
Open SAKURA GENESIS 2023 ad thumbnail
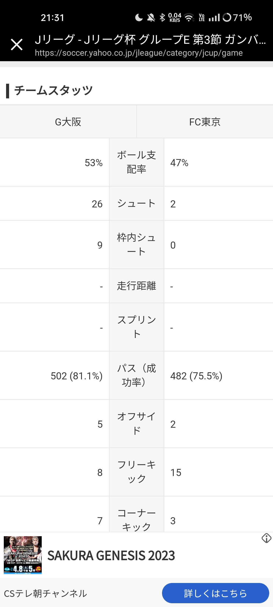(x=23, y=555)
